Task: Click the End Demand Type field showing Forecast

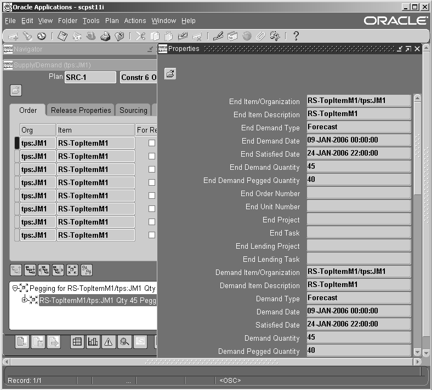Action: click(359, 127)
